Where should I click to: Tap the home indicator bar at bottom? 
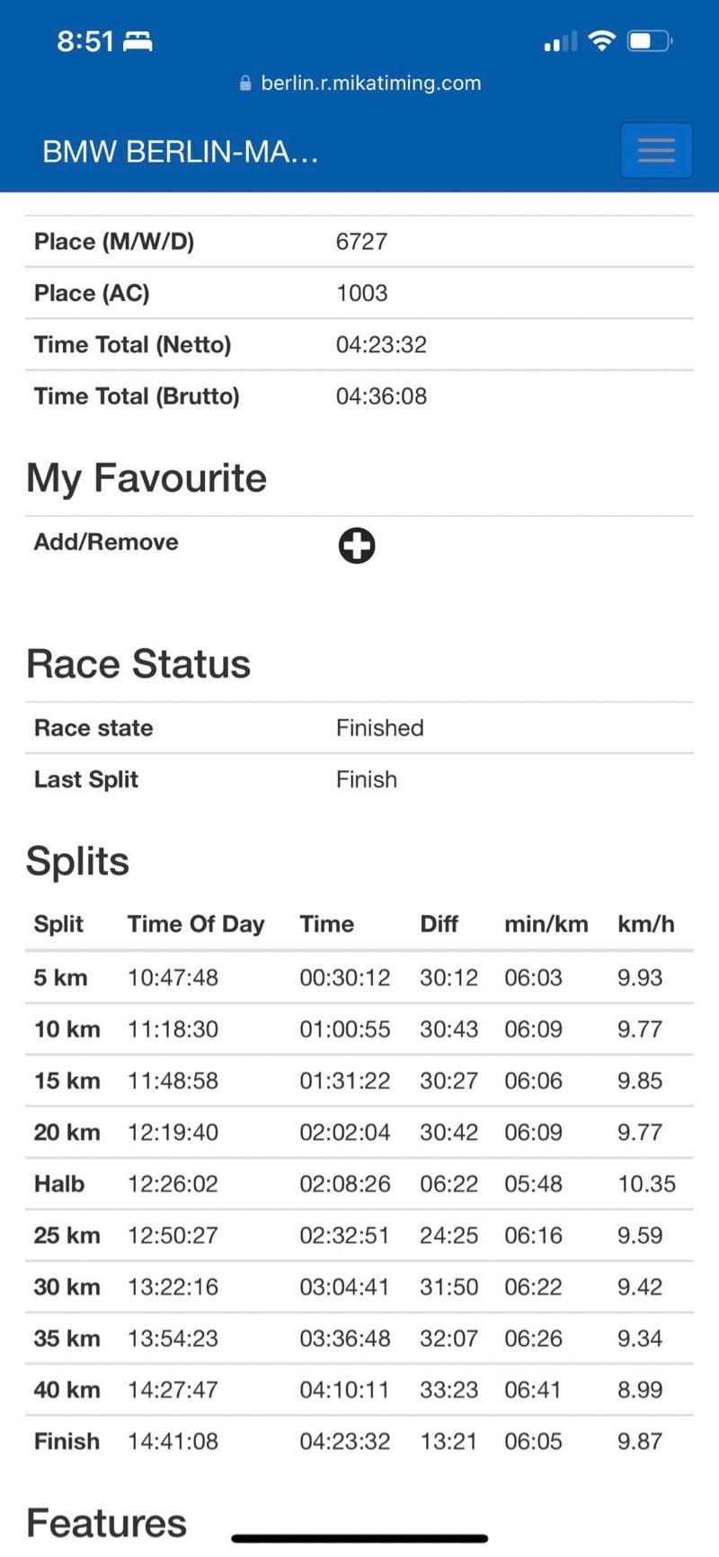pyautogui.click(x=359, y=1539)
